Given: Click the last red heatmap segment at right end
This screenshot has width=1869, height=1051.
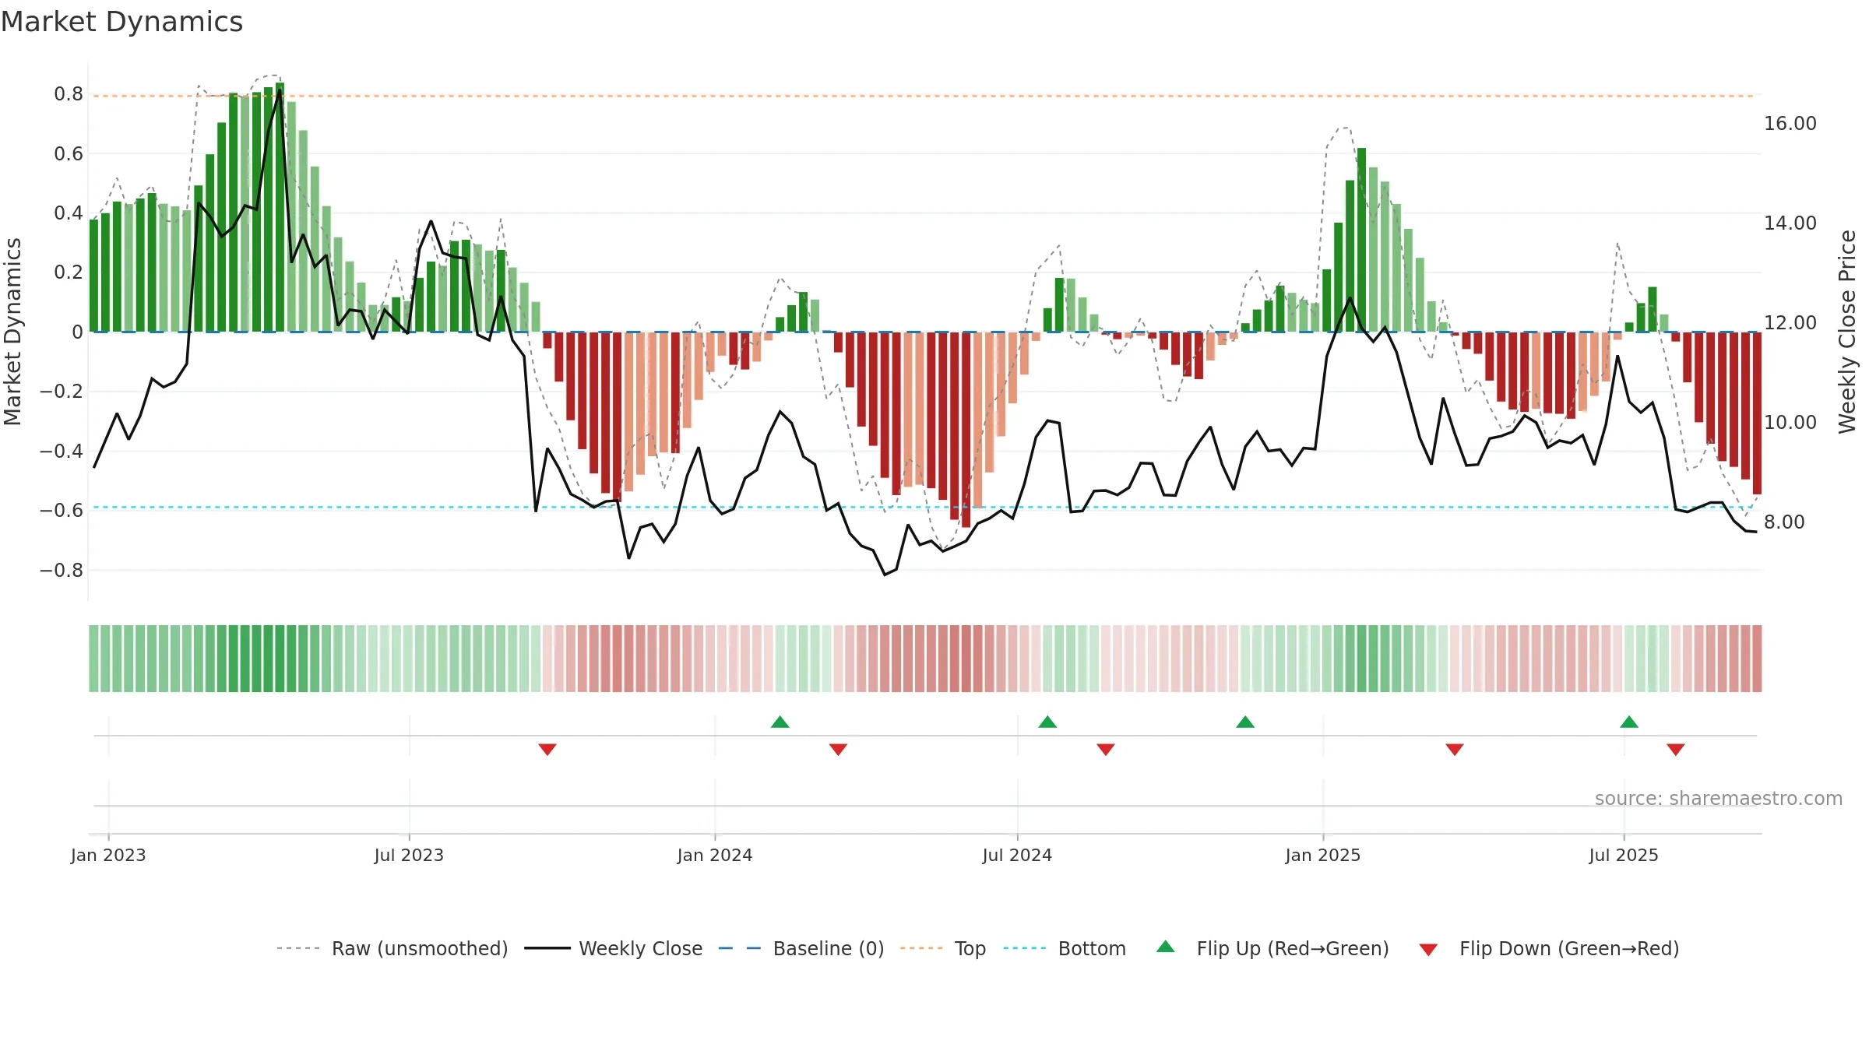Looking at the screenshot, I should coord(1757,659).
